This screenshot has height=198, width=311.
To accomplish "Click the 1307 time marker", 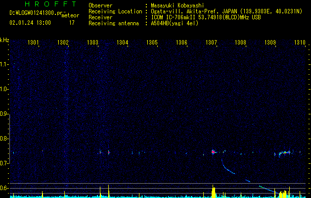I will tap(211, 42).
